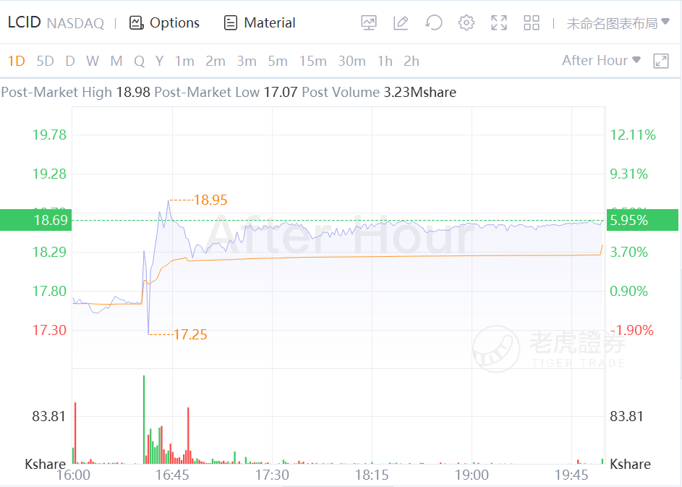
Task: Choose the 15m interval
Action: pyautogui.click(x=312, y=61)
